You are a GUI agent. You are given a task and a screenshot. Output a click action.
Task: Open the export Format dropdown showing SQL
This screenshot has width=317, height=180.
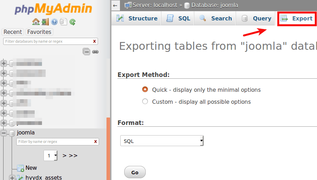[162, 141]
